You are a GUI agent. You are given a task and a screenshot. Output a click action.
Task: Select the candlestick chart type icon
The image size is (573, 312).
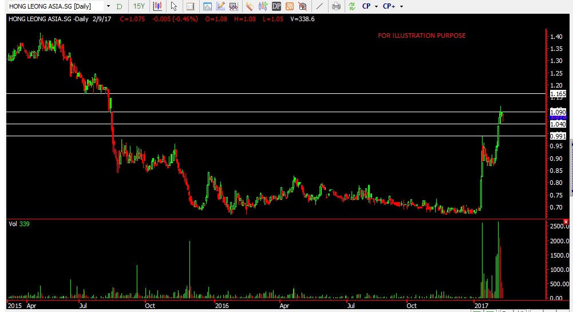pyautogui.click(x=157, y=6)
